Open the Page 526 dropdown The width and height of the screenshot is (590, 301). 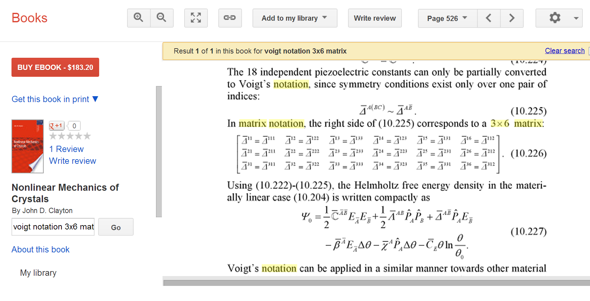tap(447, 18)
